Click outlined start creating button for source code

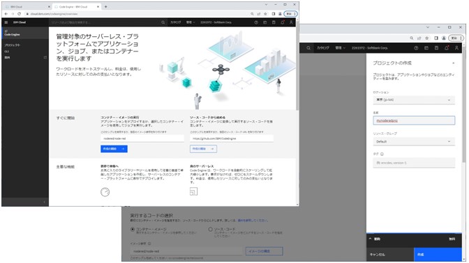tap(203, 149)
